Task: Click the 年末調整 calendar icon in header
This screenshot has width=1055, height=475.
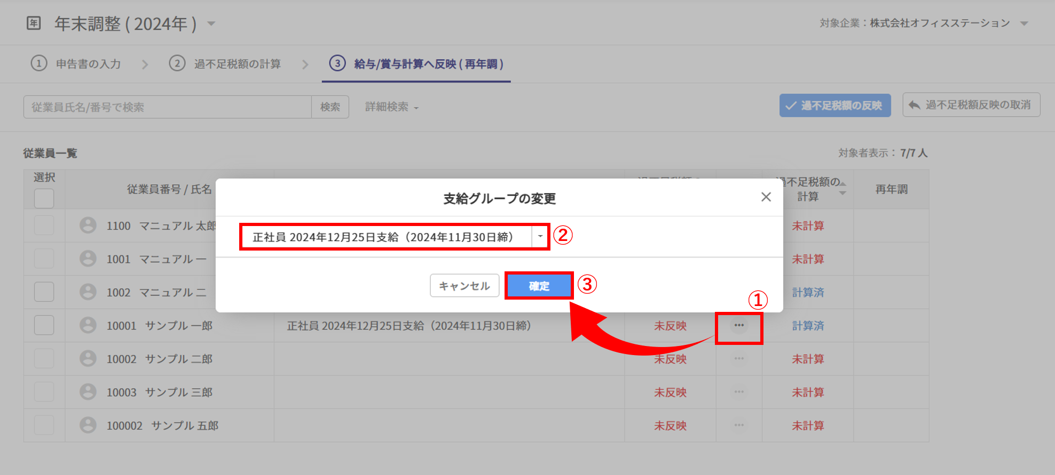Action: click(x=34, y=23)
